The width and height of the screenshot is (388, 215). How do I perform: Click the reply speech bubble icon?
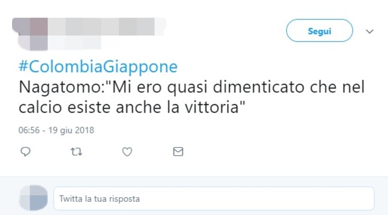[25, 151]
